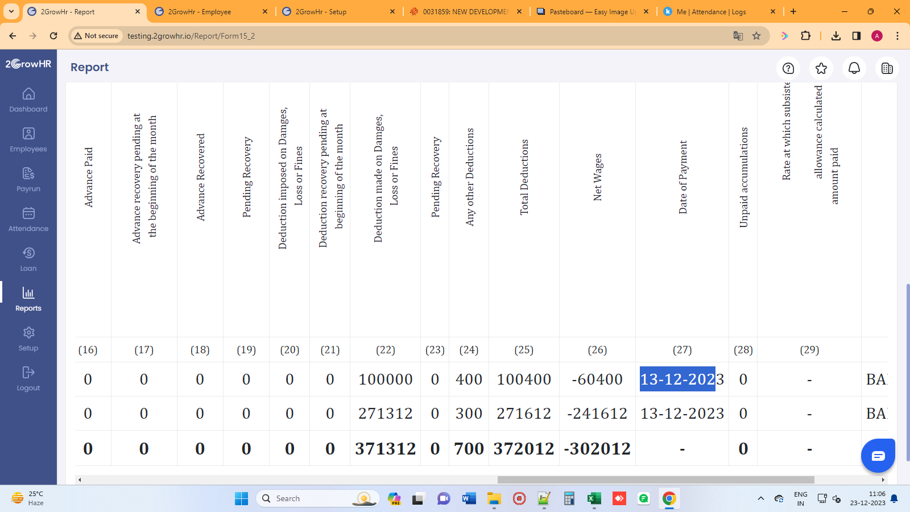
Task: Open Loan section in sidebar
Action: coord(28,259)
